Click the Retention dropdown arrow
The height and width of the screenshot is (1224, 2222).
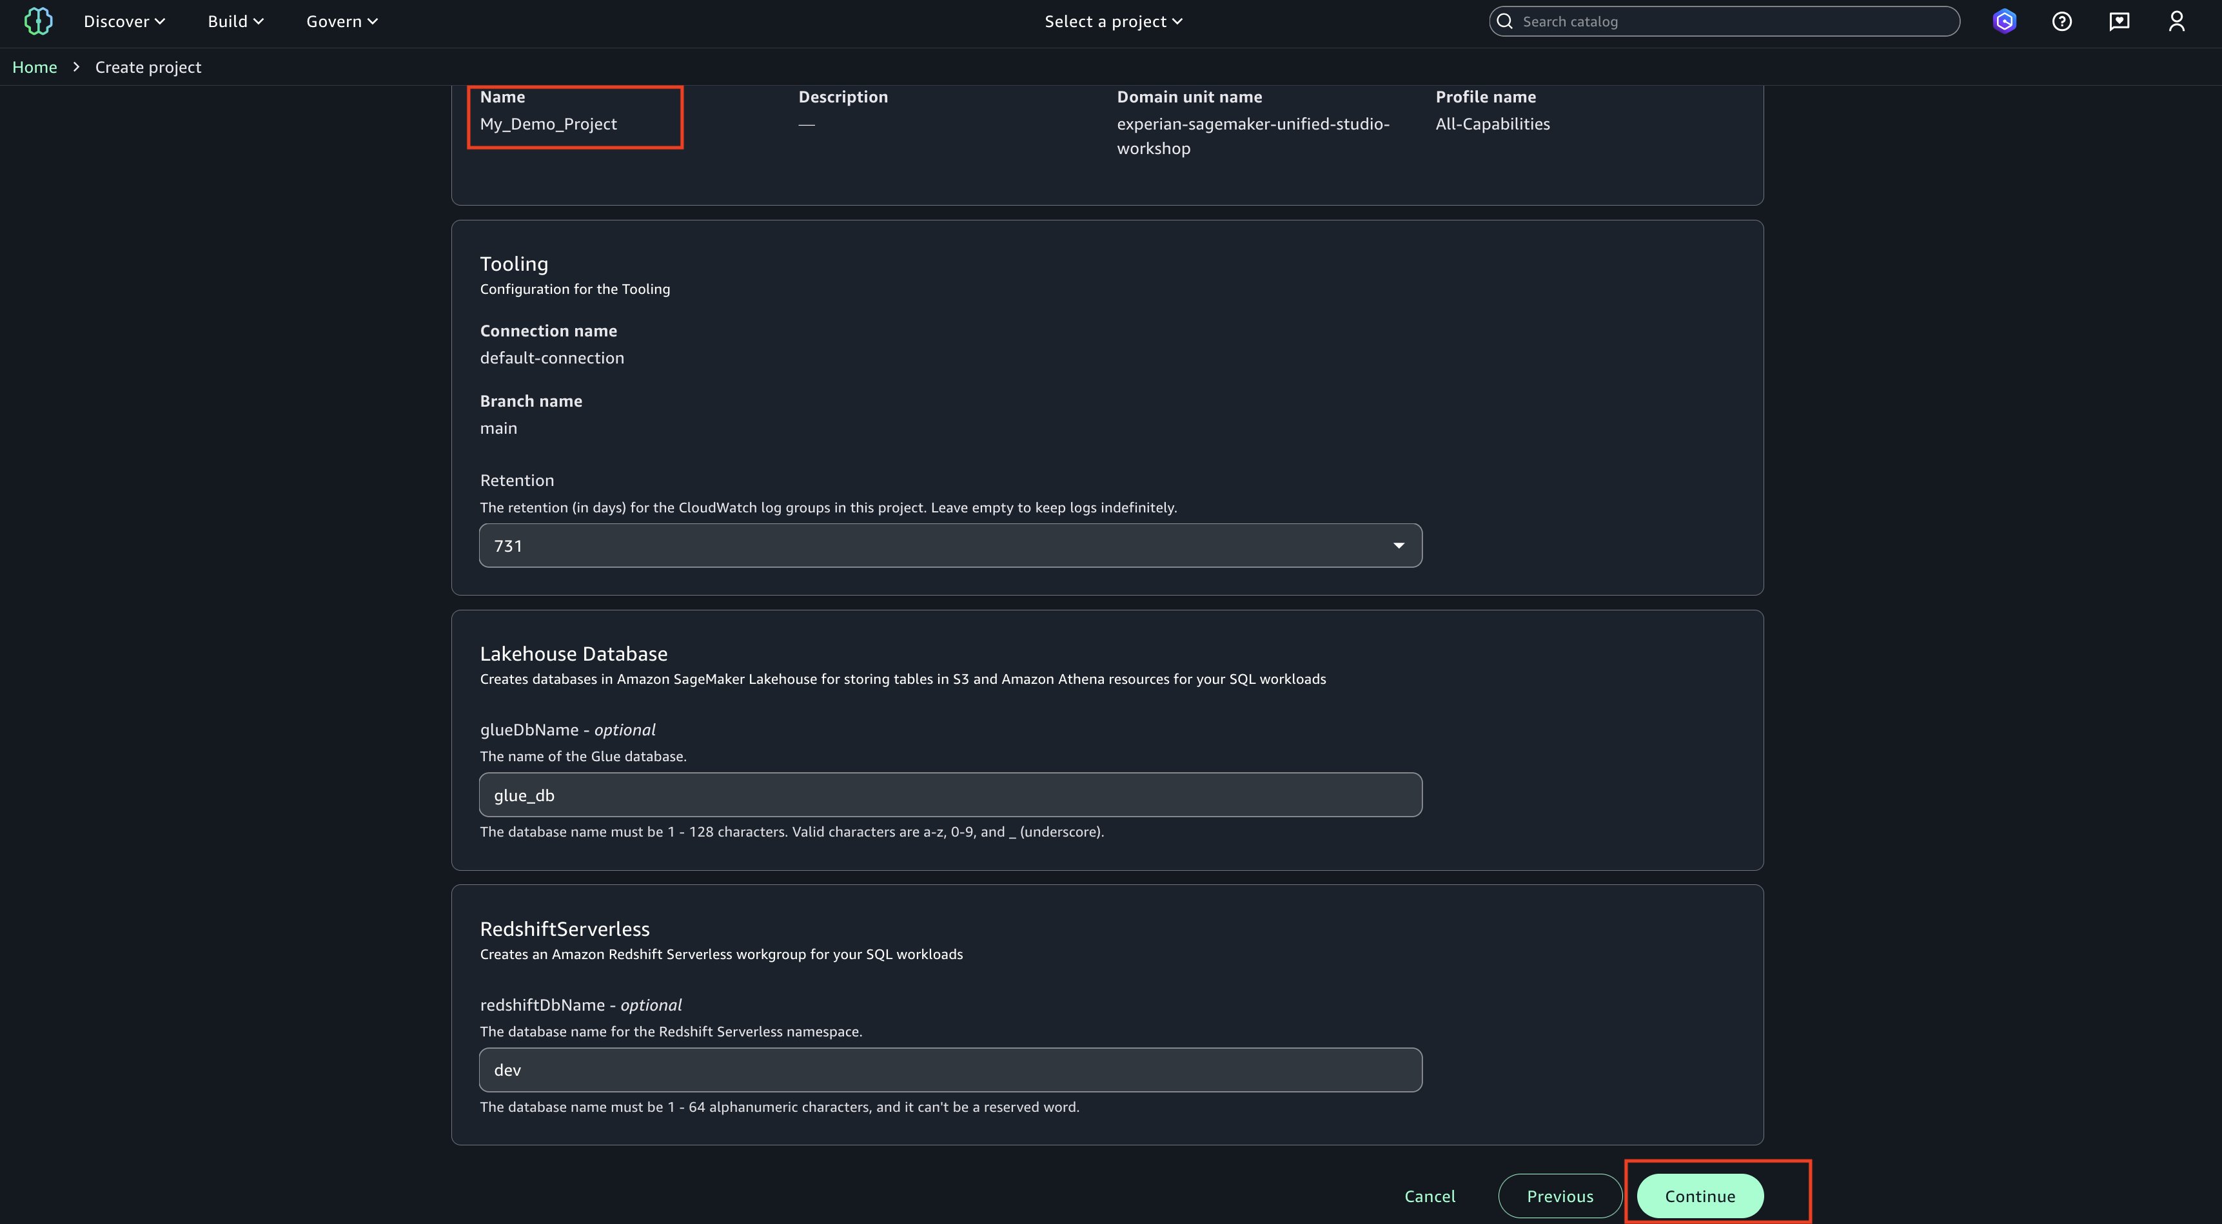coord(1398,546)
